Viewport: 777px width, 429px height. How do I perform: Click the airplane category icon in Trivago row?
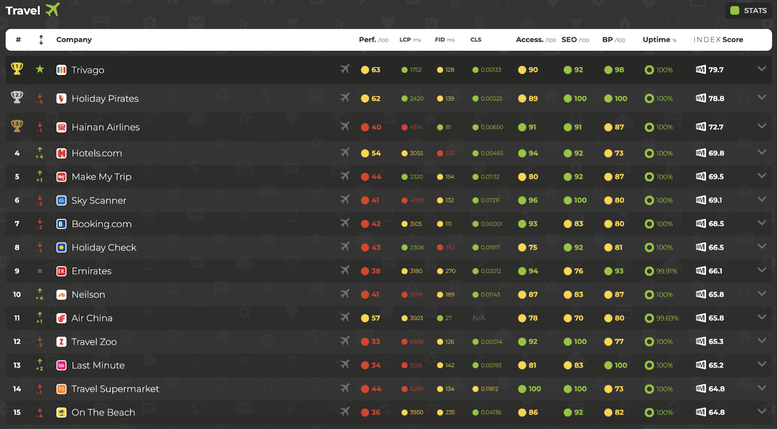(345, 69)
